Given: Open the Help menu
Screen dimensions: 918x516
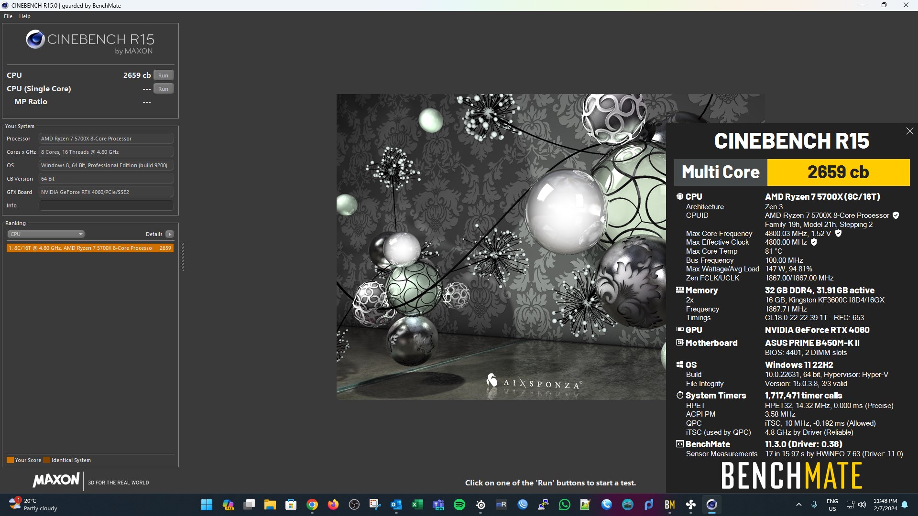Looking at the screenshot, I should tap(25, 16).
